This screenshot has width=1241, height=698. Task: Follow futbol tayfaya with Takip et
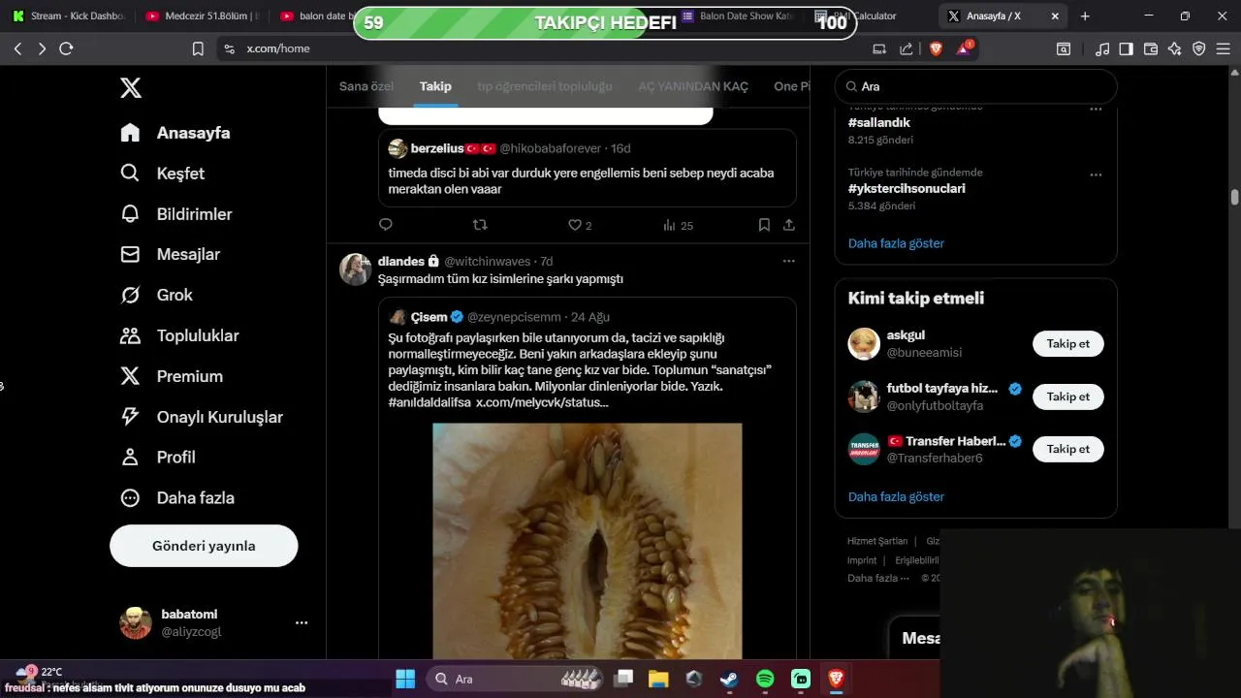tap(1068, 397)
